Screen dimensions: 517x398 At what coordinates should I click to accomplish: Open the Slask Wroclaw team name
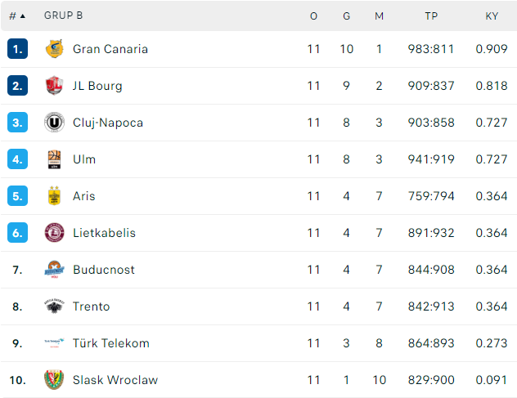tap(115, 380)
